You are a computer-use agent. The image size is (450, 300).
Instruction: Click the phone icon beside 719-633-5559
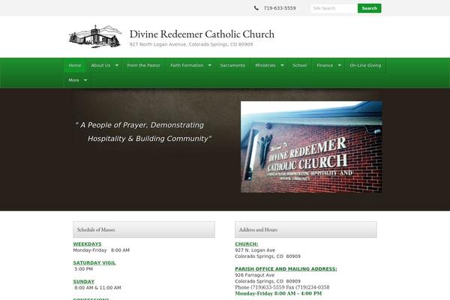click(x=256, y=8)
